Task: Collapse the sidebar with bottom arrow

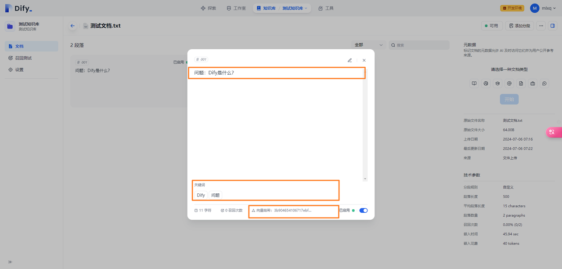Action: pyautogui.click(x=11, y=262)
